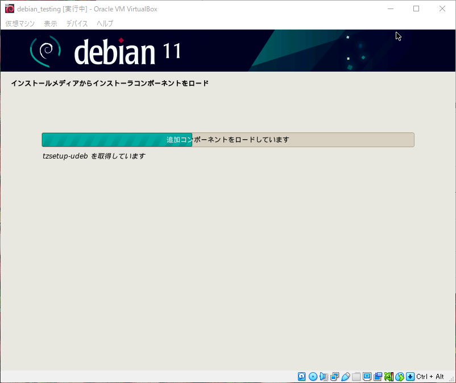The width and height of the screenshot is (456, 383).
Task: Click the CPU execution status icon
Action: coord(389,377)
